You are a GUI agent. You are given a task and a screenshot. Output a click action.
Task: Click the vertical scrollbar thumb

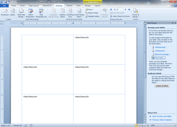[x=145, y=53]
